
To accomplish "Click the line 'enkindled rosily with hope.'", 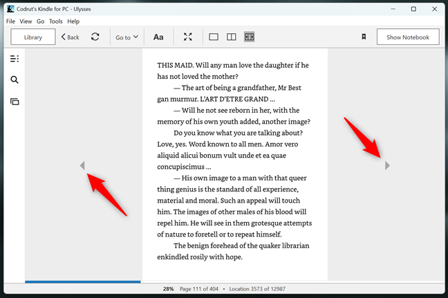I will (200, 257).
